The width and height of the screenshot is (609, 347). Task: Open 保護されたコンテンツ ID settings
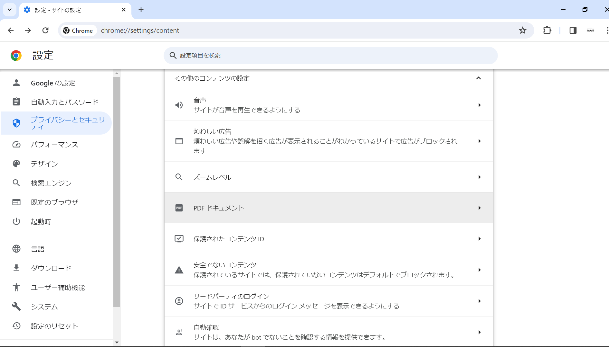tap(328, 239)
